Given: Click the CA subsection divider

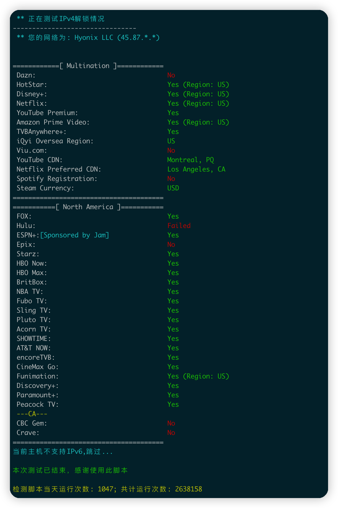Looking at the screenshot, I should point(32,414).
